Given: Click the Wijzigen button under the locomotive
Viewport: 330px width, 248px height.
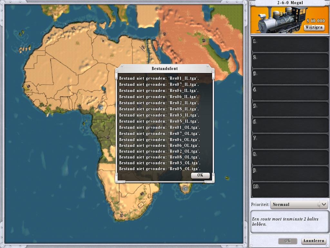Looking at the screenshot, I should click(x=314, y=27).
